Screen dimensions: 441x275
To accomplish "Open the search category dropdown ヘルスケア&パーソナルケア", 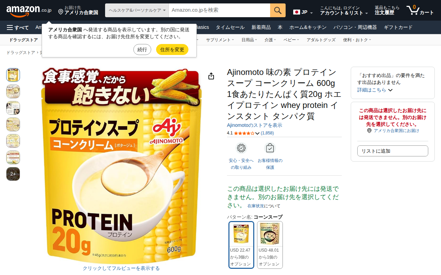I will click(x=137, y=10).
